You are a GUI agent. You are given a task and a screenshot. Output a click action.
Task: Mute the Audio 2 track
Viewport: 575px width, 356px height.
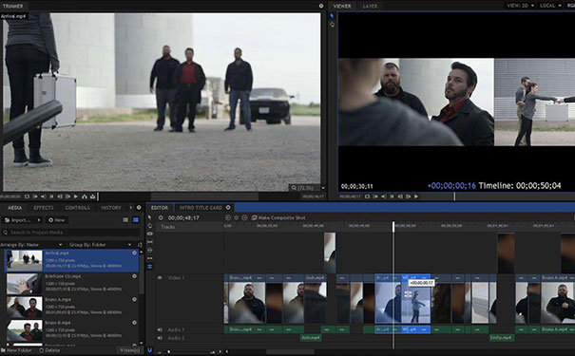(x=160, y=338)
